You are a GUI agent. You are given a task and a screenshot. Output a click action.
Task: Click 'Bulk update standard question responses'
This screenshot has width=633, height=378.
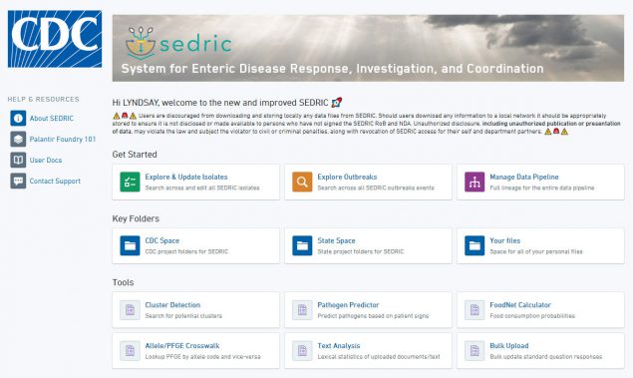tap(546, 357)
